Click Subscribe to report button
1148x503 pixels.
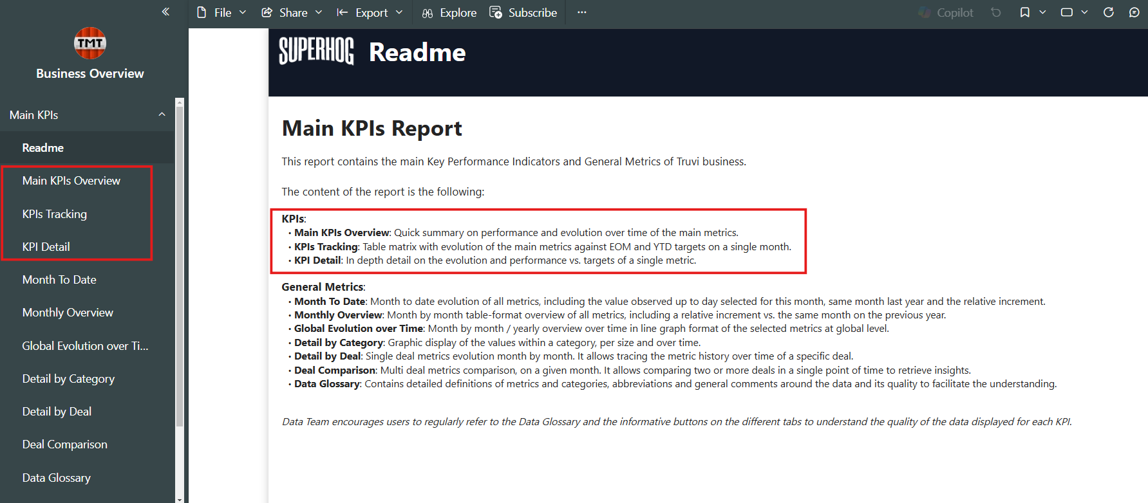(523, 12)
